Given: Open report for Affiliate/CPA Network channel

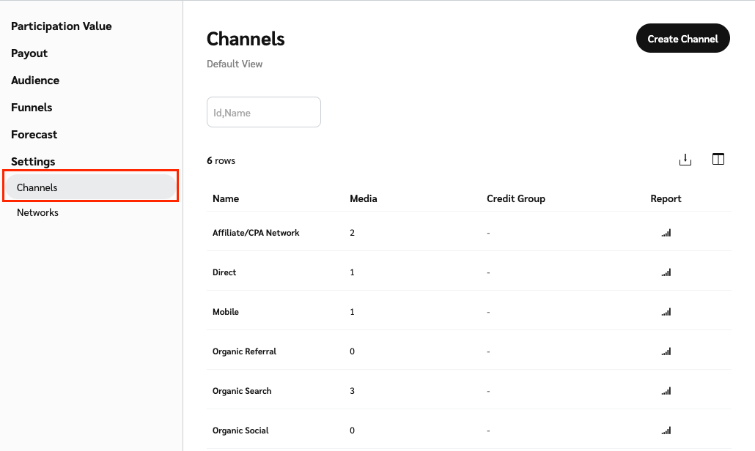Looking at the screenshot, I should coord(666,233).
